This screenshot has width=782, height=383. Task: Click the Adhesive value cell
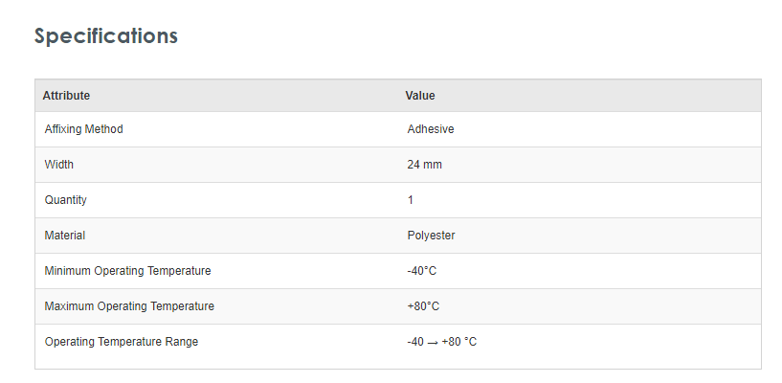431,129
